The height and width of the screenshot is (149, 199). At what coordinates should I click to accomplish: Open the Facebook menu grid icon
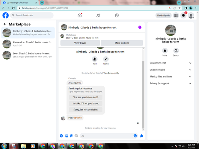click(176, 15)
